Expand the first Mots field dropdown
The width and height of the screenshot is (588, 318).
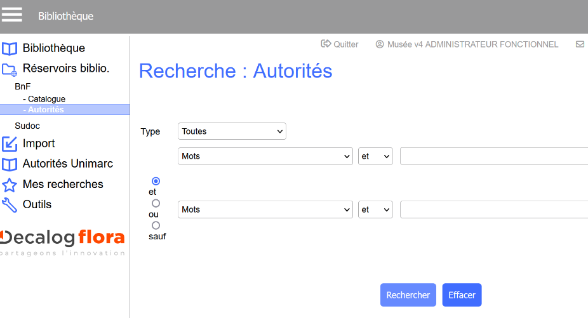[x=265, y=156]
